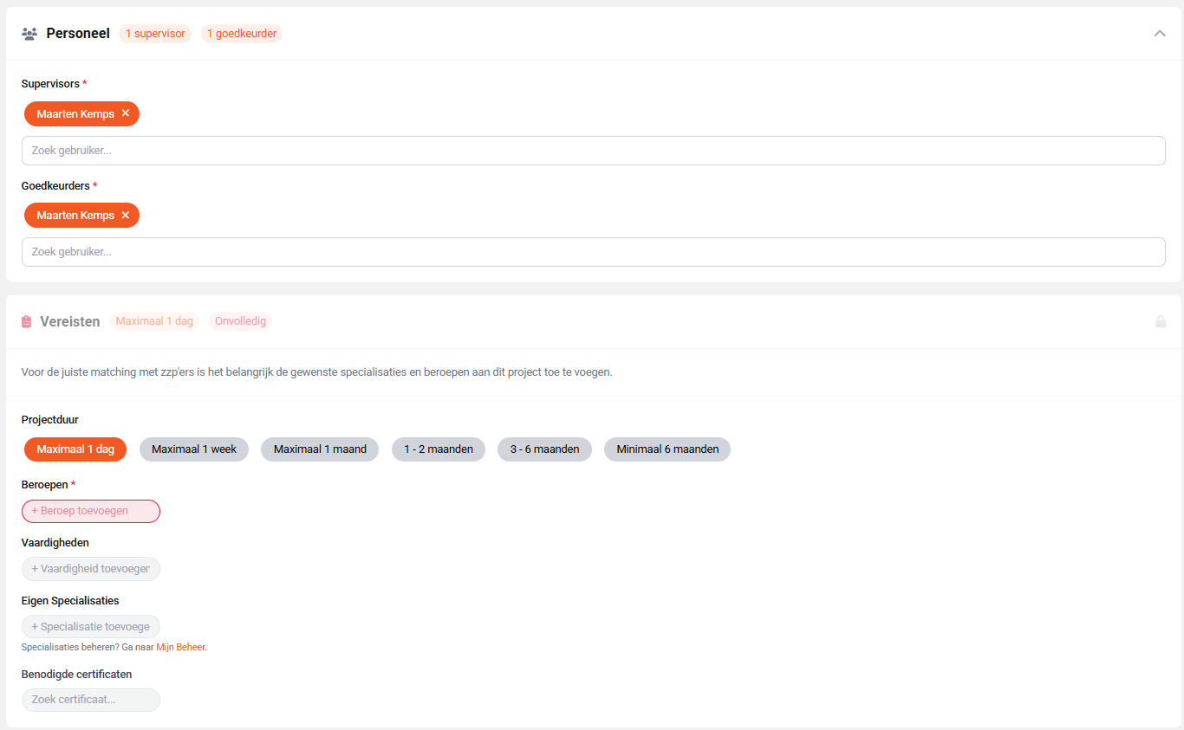The height and width of the screenshot is (730, 1184).
Task: Open the Vaardigheid toevoegen field
Action: tap(91, 569)
